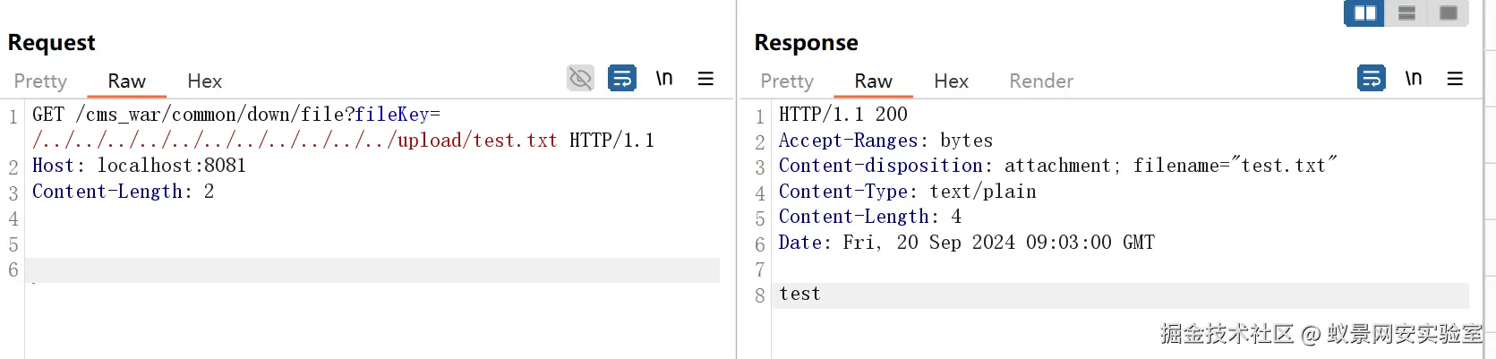Open the Hex tab in Request

[x=204, y=81]
